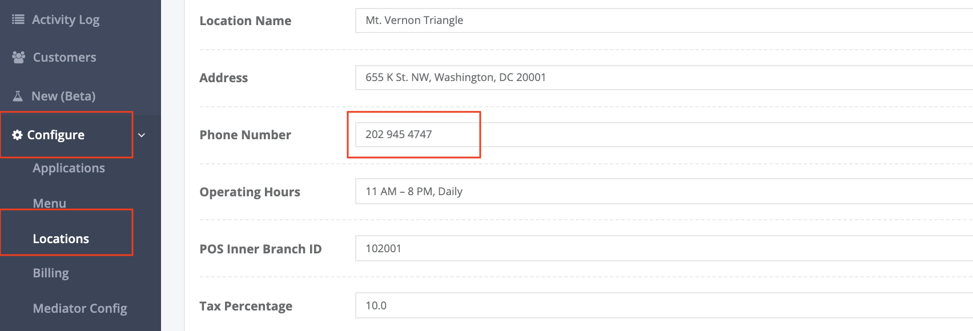Click the Activity Log list icon
This screenshot has height=331, width=973.
[18, 19]
